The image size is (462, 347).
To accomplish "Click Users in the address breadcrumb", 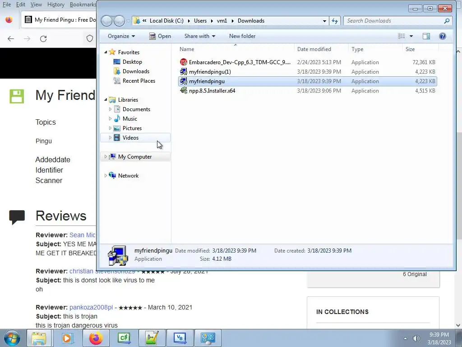I will [200, 21].
